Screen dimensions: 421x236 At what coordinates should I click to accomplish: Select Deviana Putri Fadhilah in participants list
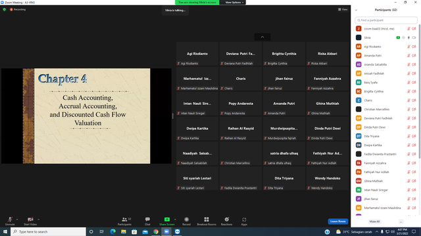tap(386, 118)
